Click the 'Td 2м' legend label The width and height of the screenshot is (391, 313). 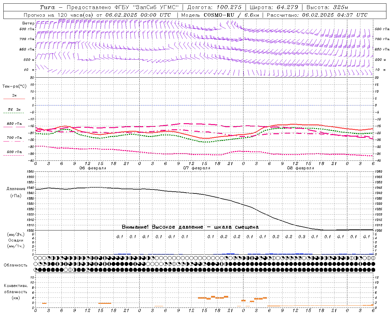pos(14,109)
